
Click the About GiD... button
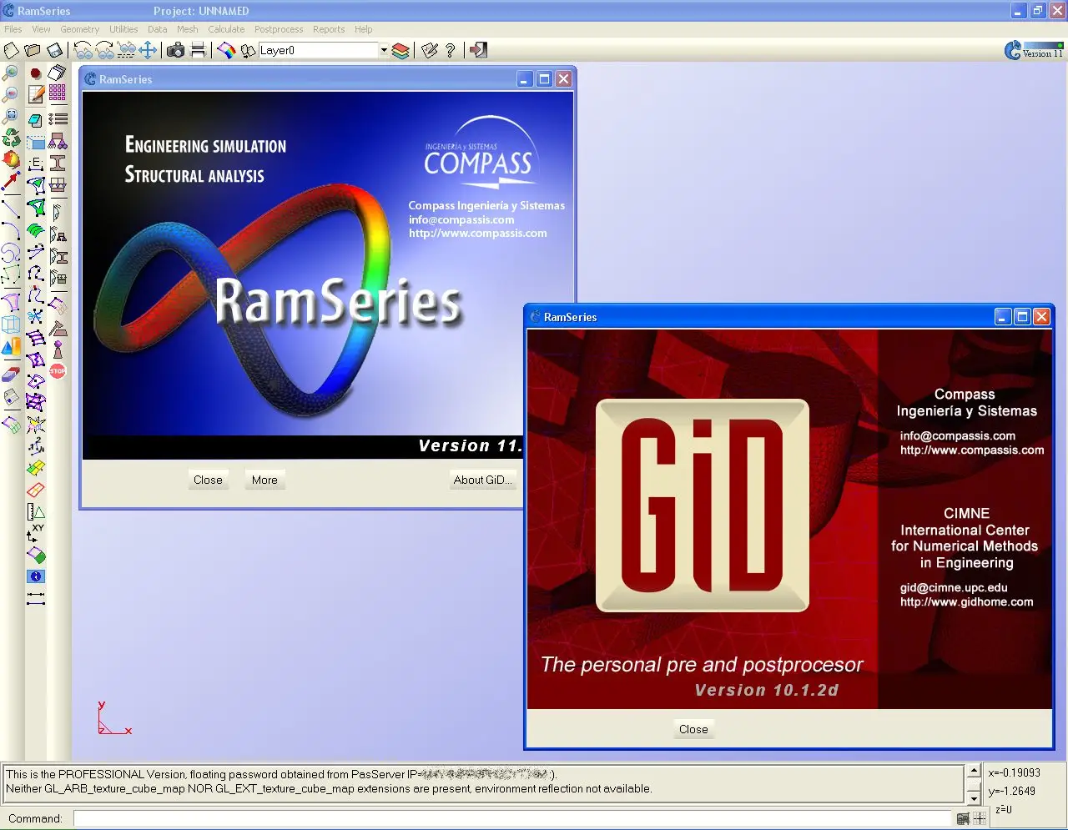pos(483,480)
